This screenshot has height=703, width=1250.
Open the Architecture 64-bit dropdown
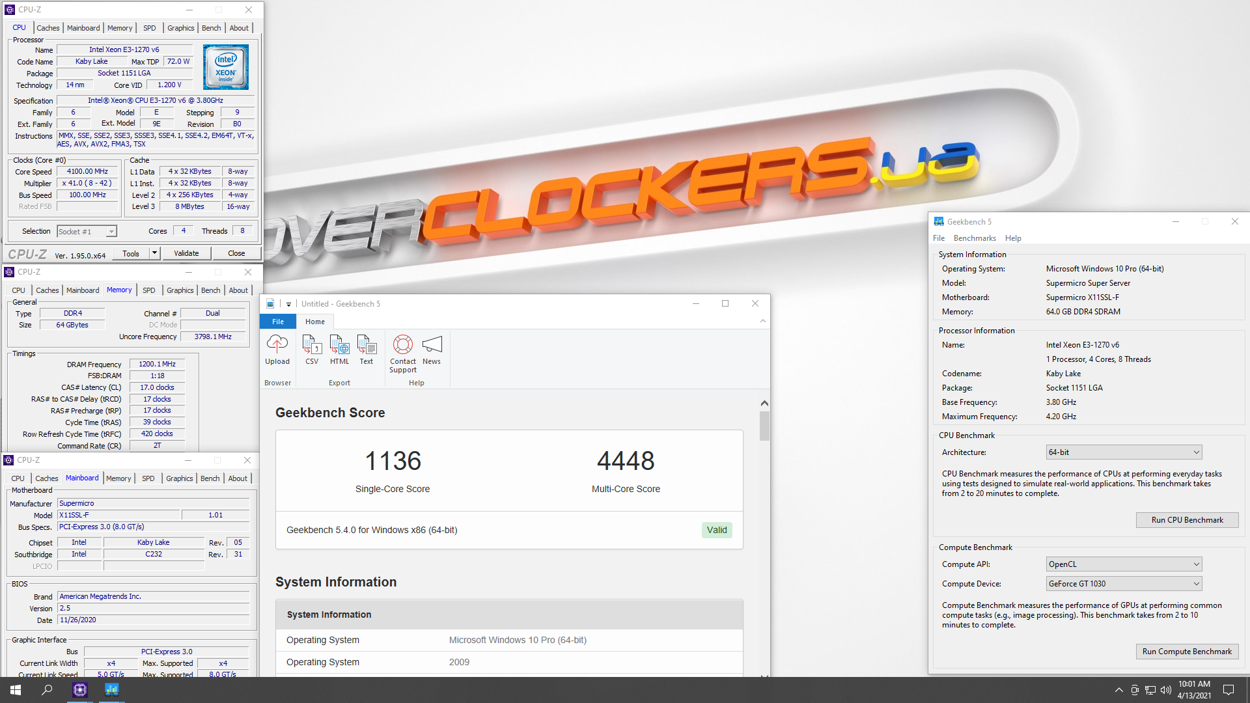click(1124, 452)
